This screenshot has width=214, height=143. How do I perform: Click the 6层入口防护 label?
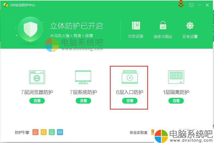(130, 92)
